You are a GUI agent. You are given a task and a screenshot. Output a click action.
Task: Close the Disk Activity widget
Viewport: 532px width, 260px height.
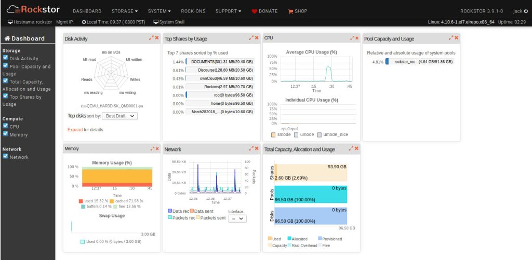157,38
